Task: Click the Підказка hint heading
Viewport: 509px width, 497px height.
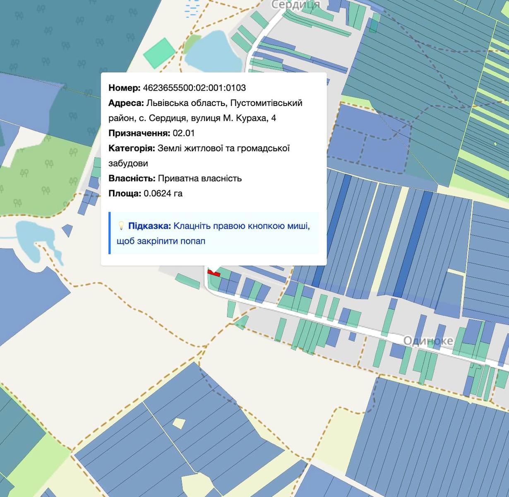Action: 149,226
